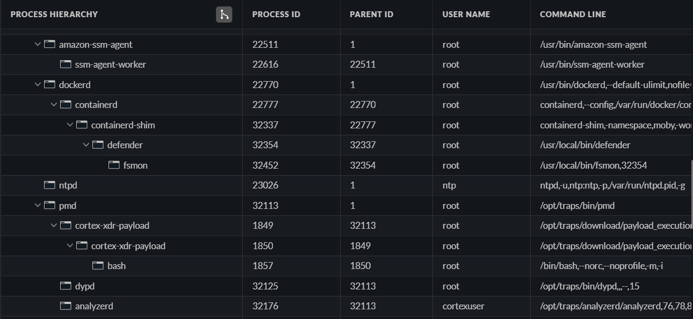The width and height of the screenshot is (693, 319).
Task: Collapse the containerd-shim node
Action: (x=70, y=125)
